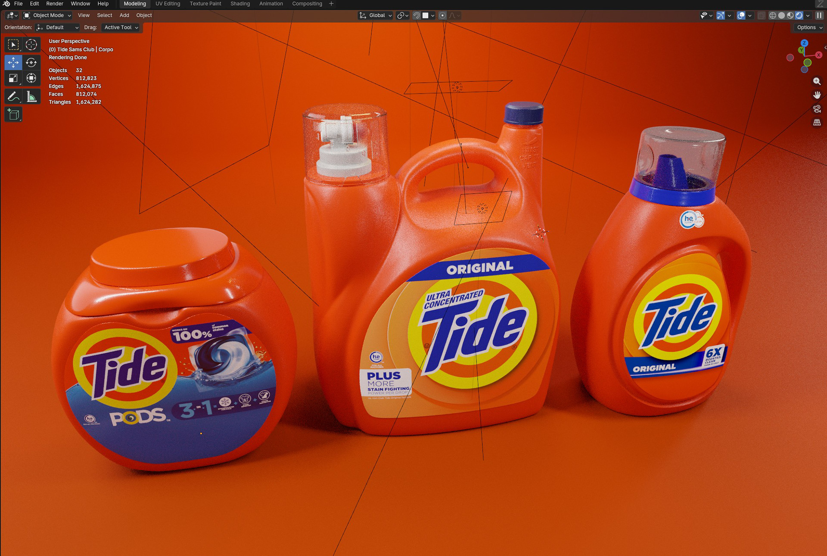Click the Zoom viewport magnifier icon
Viewport: 827px width, 556px height.
817,81
